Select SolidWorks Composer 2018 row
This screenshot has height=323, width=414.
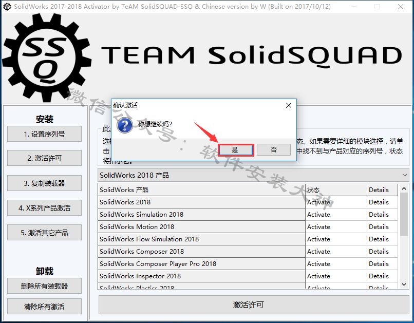[201, 252]
